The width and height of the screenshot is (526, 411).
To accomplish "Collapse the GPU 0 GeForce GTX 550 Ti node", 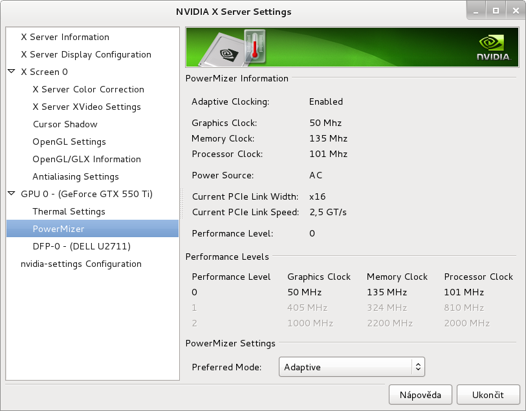I will click(12, 194).
